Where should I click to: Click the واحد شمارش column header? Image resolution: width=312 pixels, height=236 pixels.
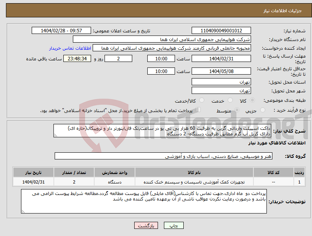pos(115,172)
